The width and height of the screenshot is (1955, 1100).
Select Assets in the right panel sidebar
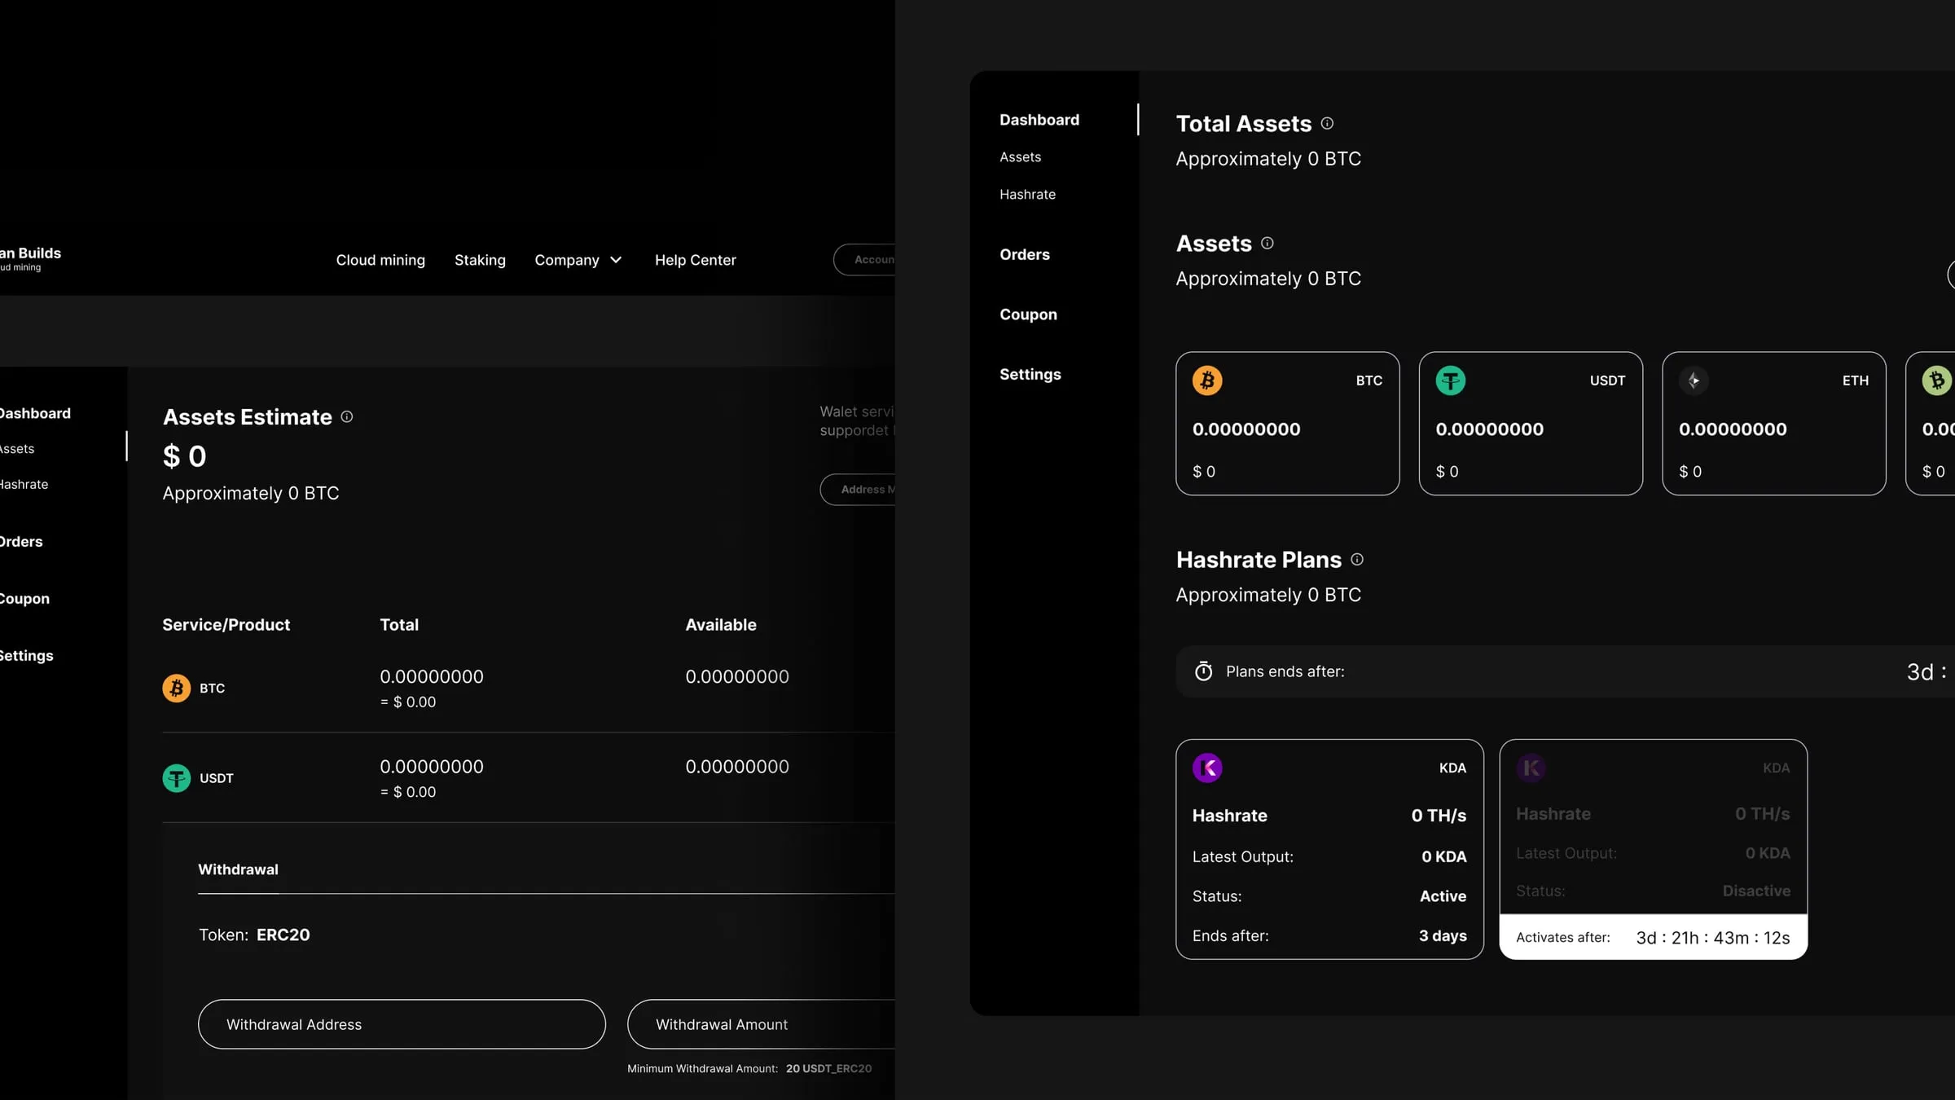click(x=1020, y=157)
